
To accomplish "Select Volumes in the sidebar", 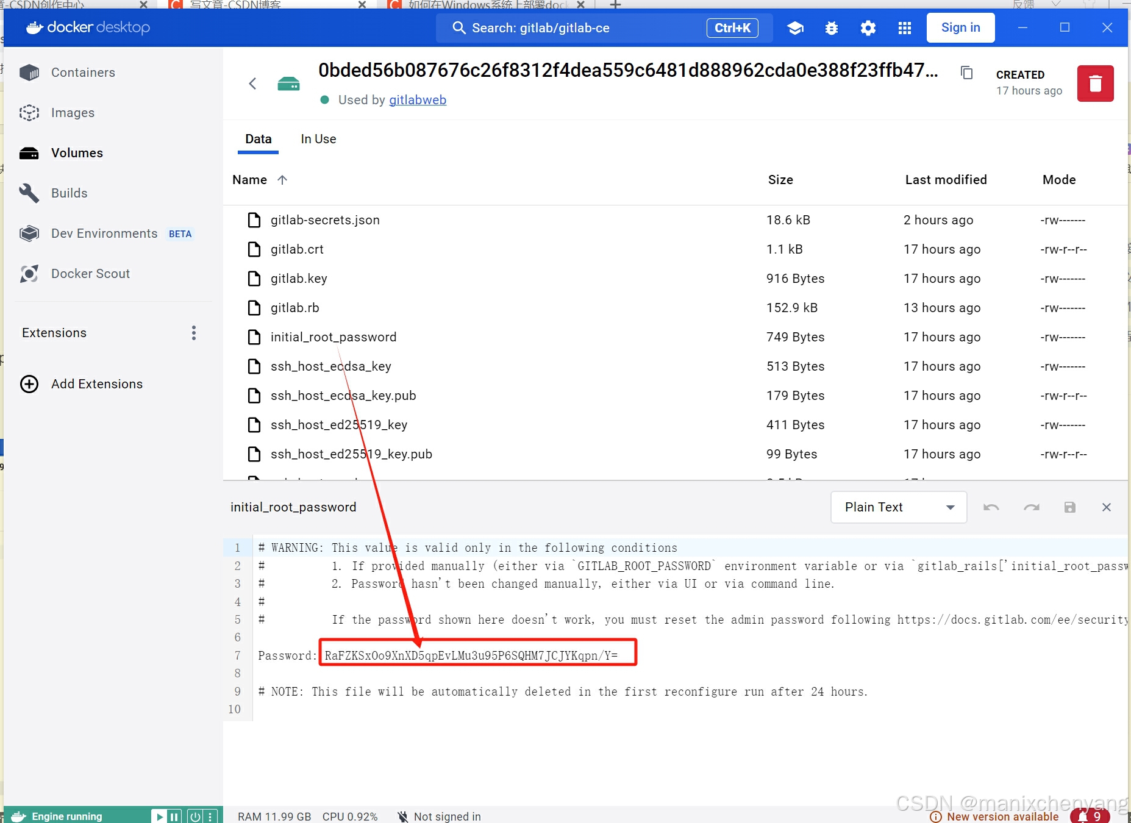I will tap(77, 153).
